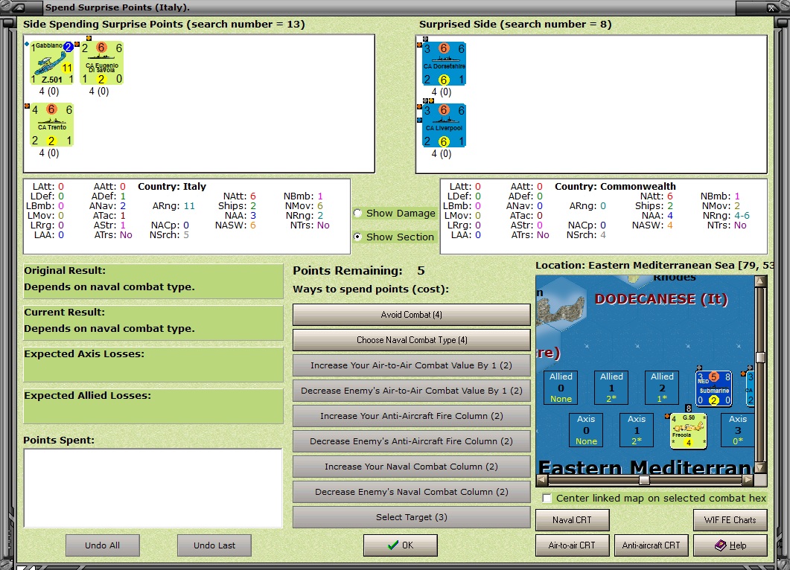Click the DODECANESE (It) map label
Screen dimensions: 790x570
click(661, 299)
